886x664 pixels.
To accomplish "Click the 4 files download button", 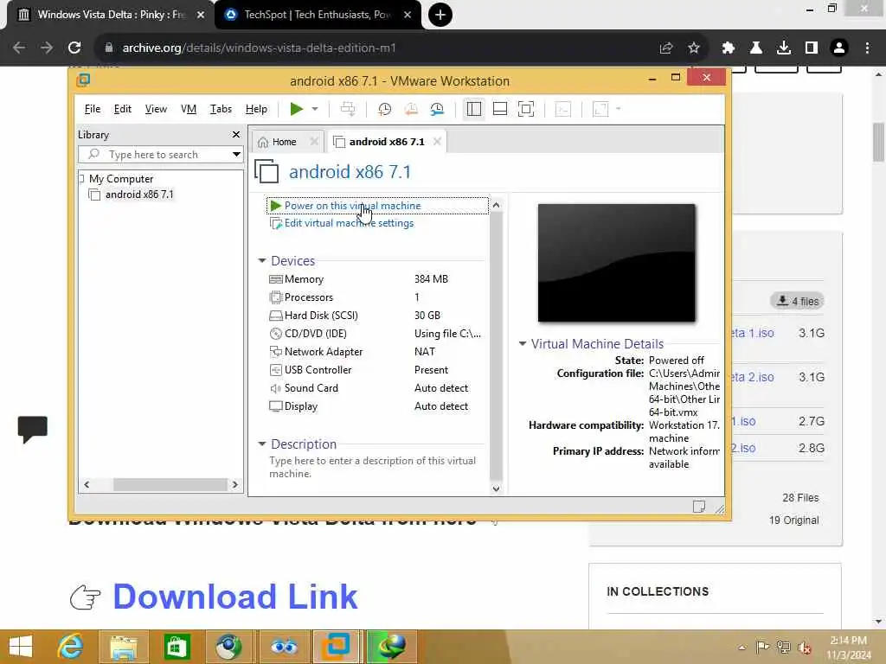I will (799, 301).
